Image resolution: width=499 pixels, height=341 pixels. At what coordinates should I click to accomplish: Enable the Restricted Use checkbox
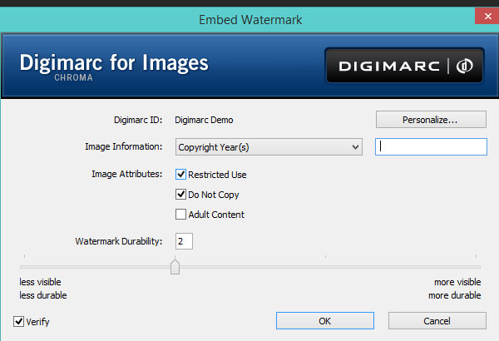181,175
